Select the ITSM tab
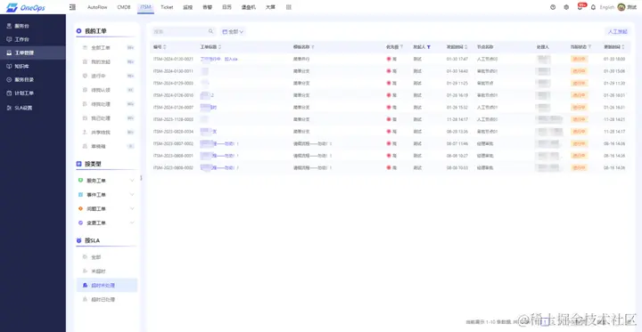 tap(145, 7)
